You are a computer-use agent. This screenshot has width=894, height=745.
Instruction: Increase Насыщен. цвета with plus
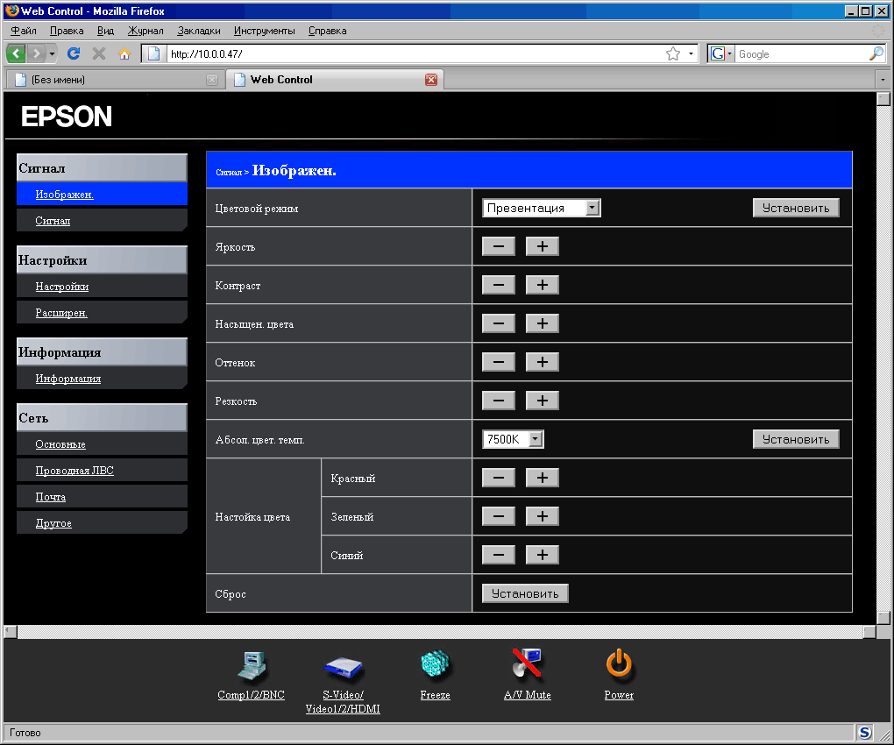point(543,323)
